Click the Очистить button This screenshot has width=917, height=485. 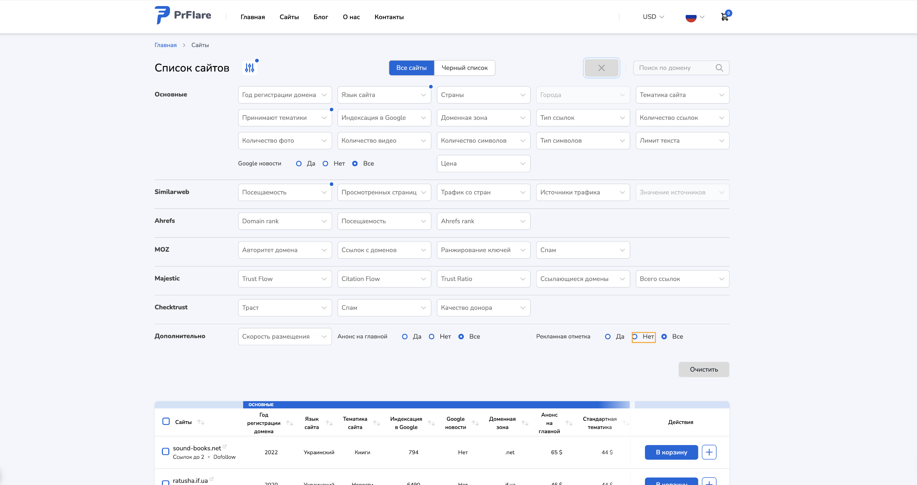704,369
